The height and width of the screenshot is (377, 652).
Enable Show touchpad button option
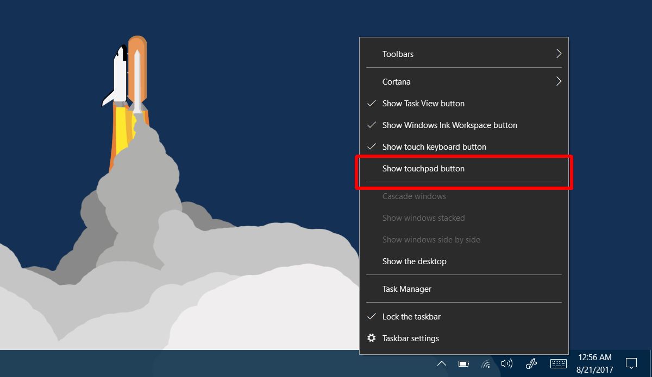(464, 169)
